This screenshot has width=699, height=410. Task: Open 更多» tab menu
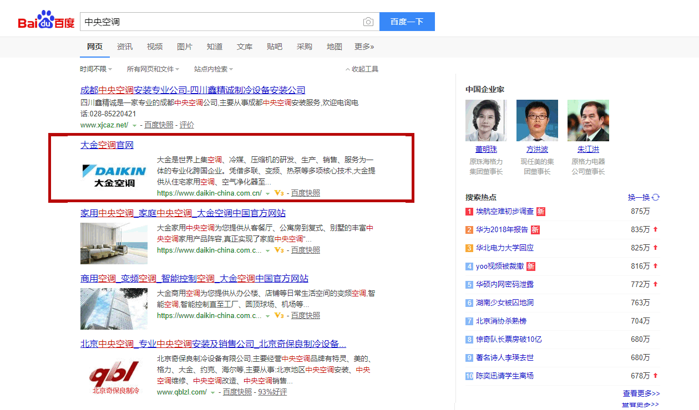[364, 47]
